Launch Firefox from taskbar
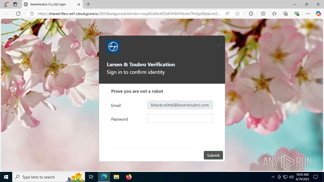Viewport: 324px width, 182px height. pyautogui.click(x=129, y=177)
